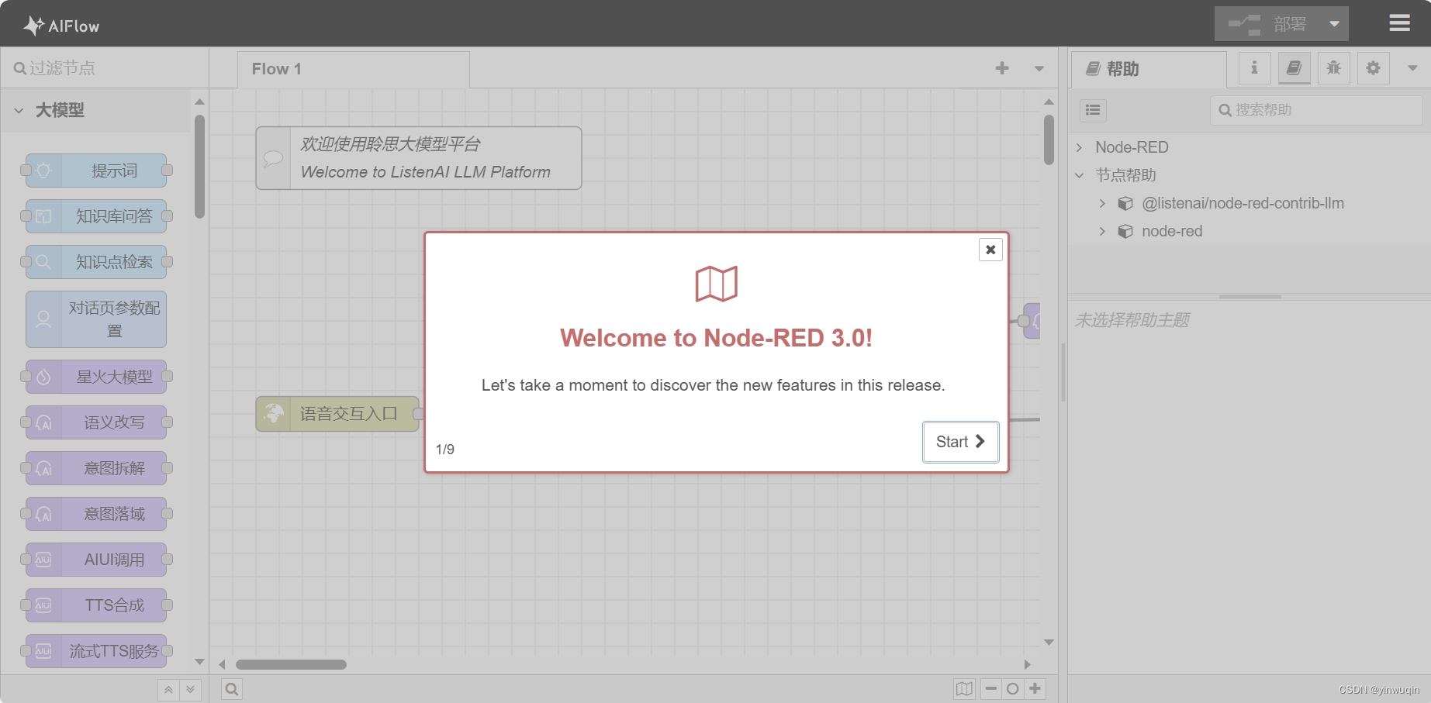
Task: Open the flow list dropdown arrow
Action: point(1039,68)
